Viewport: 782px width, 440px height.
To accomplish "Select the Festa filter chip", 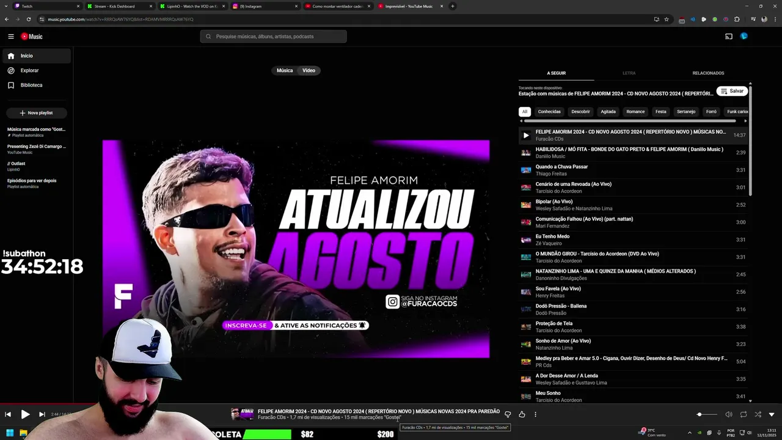I will click(x=661, y=112).
